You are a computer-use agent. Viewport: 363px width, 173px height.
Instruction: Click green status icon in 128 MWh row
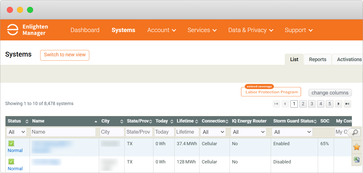11,162
